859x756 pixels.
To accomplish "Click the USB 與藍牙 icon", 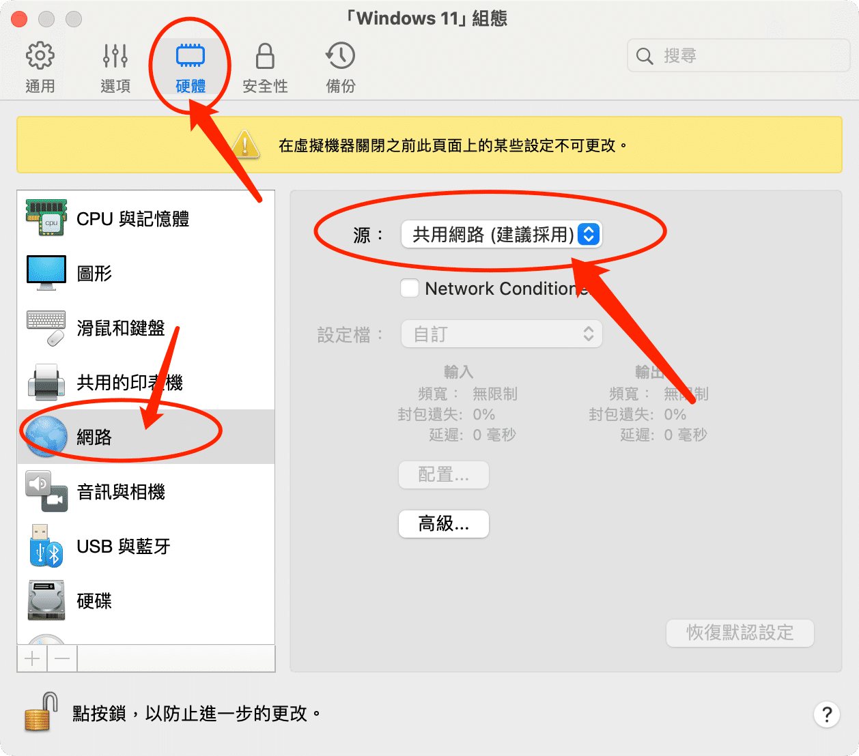I will tap(46, 546).
